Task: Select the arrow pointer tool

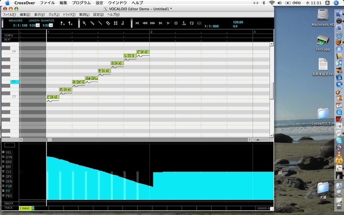Action: [84, 23]
